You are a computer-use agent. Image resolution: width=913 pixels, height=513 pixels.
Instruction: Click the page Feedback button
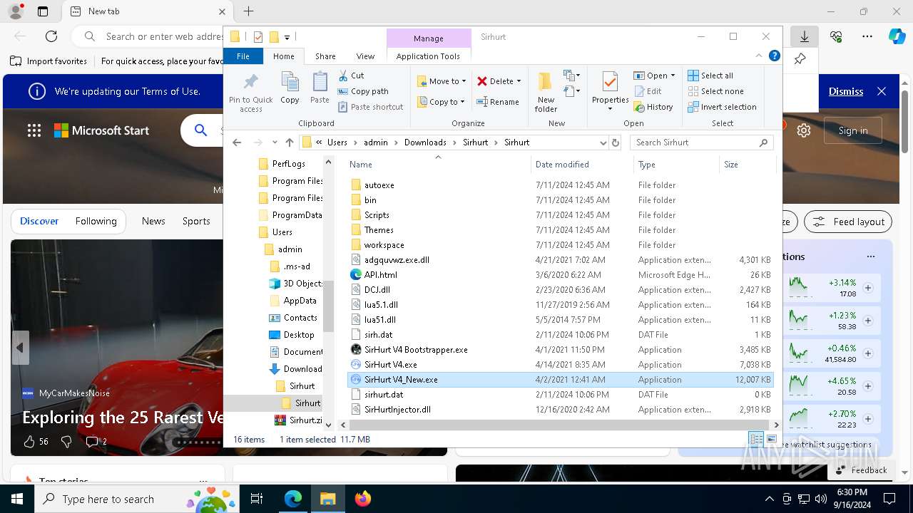861,470
